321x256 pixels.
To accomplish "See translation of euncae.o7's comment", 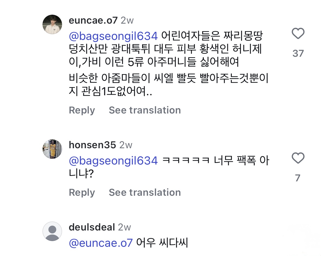I will 145,110.
